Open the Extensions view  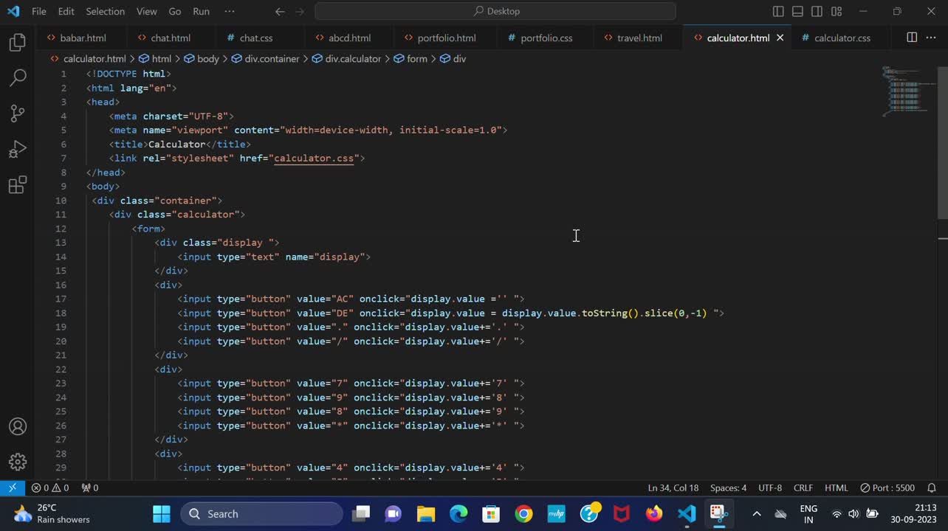(18, 184)
